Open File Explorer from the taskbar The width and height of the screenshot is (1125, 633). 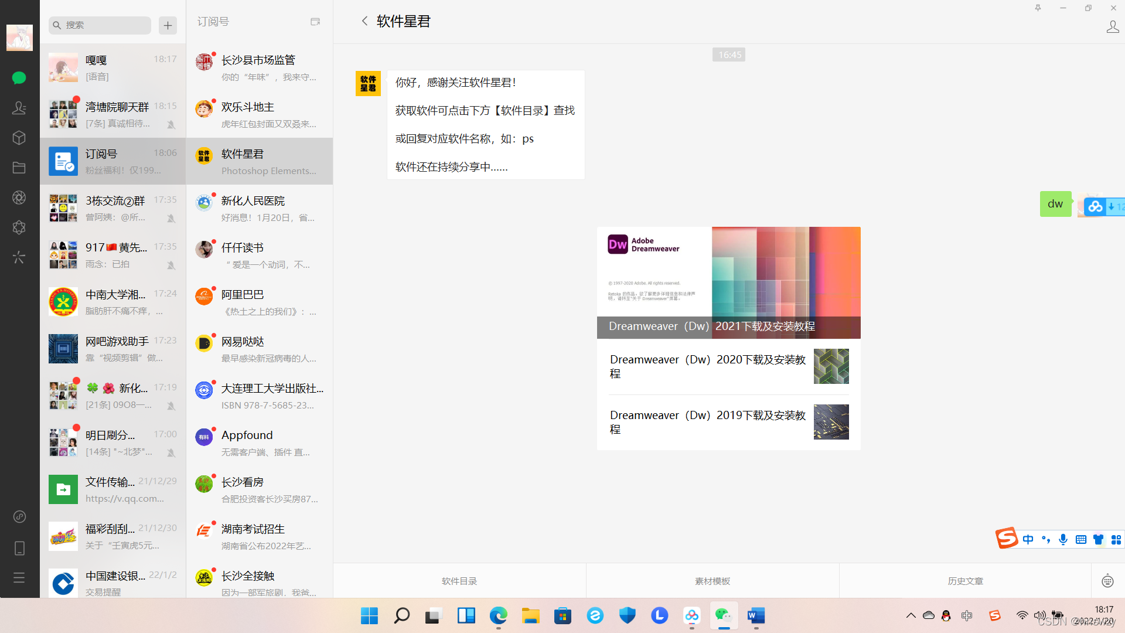(x=531, y=615)
